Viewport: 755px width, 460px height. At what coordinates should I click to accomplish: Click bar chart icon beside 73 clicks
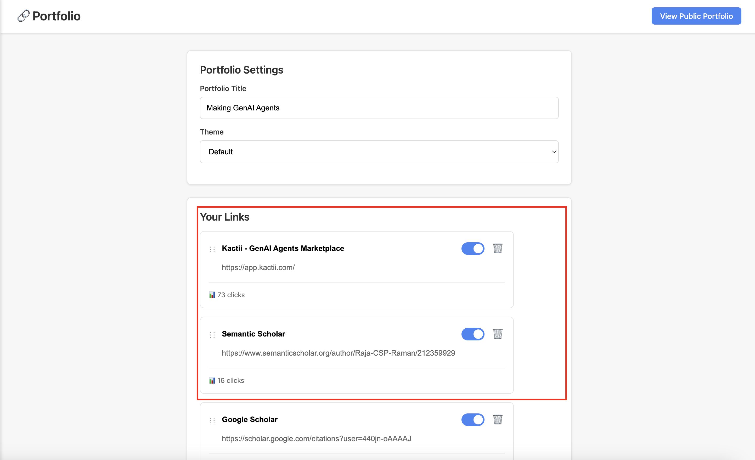[212, 295]
